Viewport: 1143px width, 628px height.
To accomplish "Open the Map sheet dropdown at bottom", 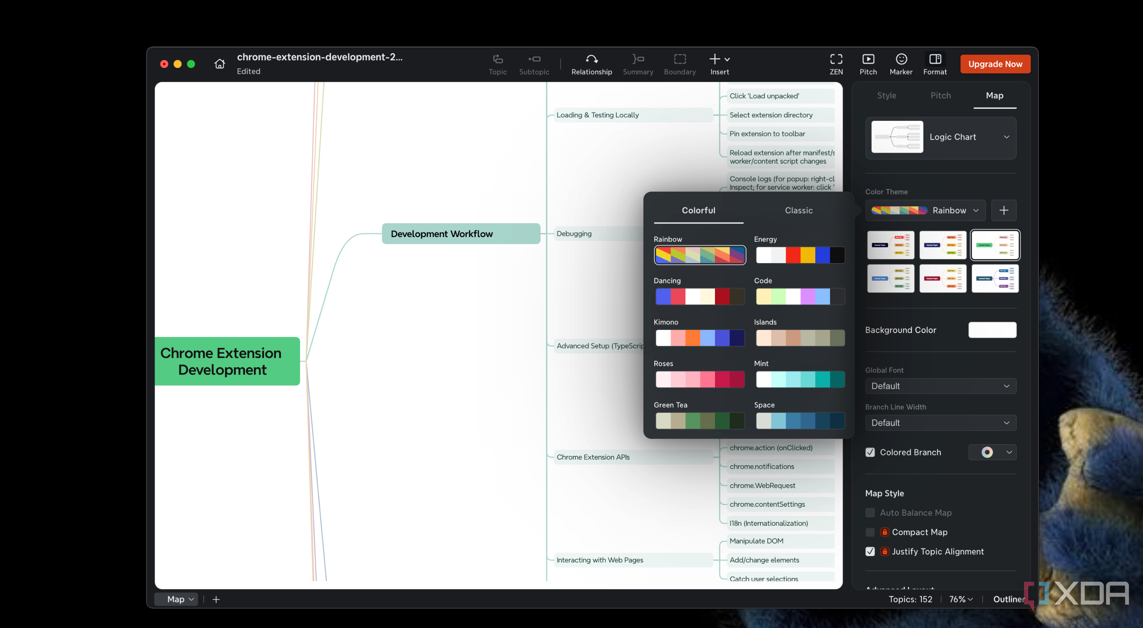I will 176,600.
